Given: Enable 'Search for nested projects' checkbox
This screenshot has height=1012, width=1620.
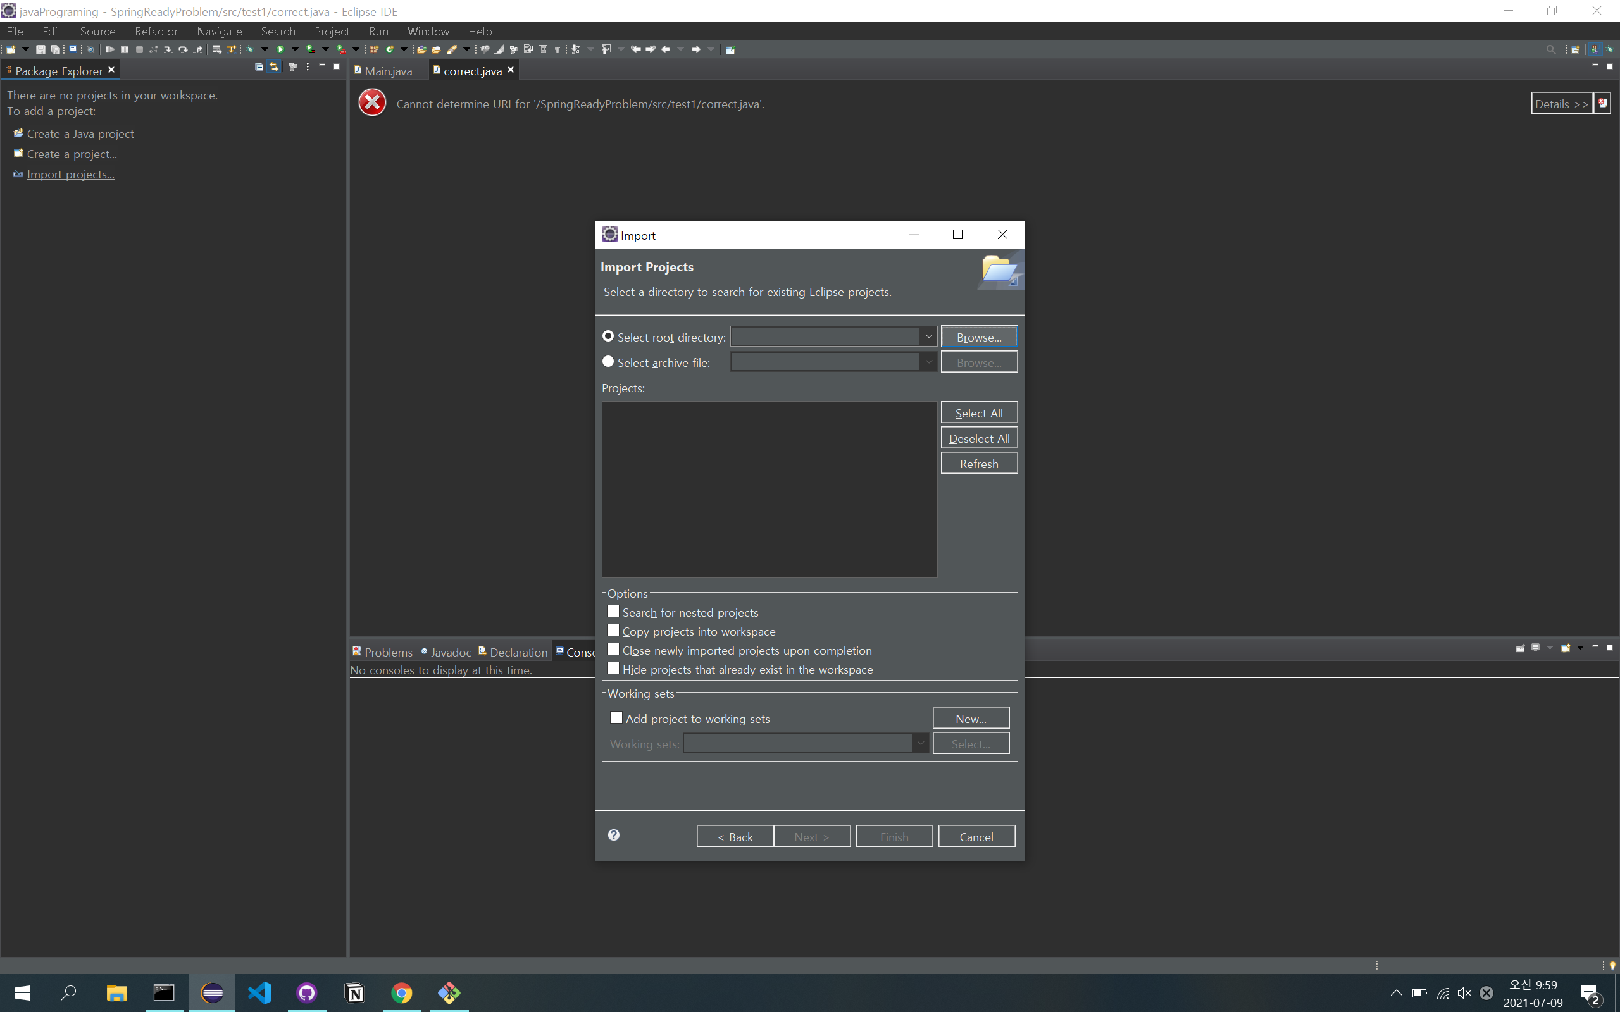Looking at the screenshot, I should click(613, 612).
